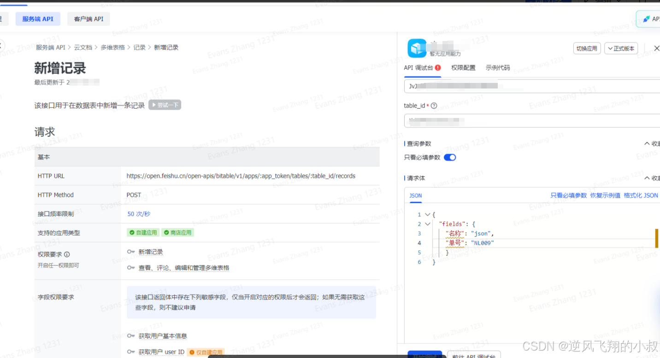Collapse the 查询参数 section

tap(652, 144)
